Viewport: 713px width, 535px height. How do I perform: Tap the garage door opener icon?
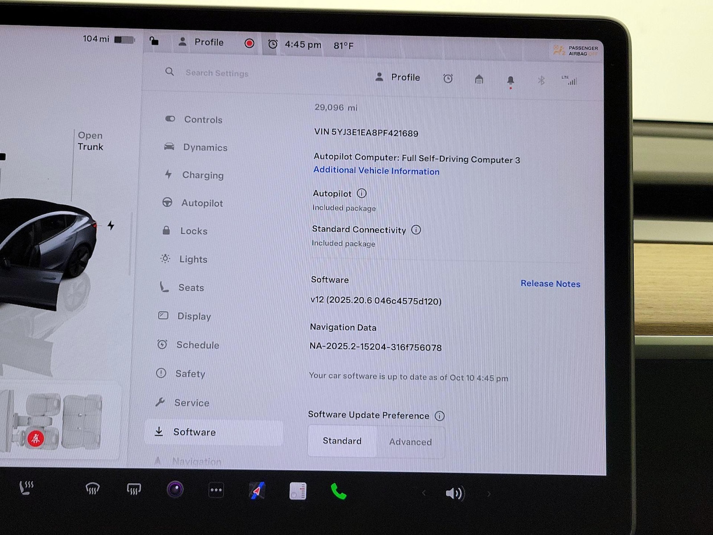[x=479, y=79]
